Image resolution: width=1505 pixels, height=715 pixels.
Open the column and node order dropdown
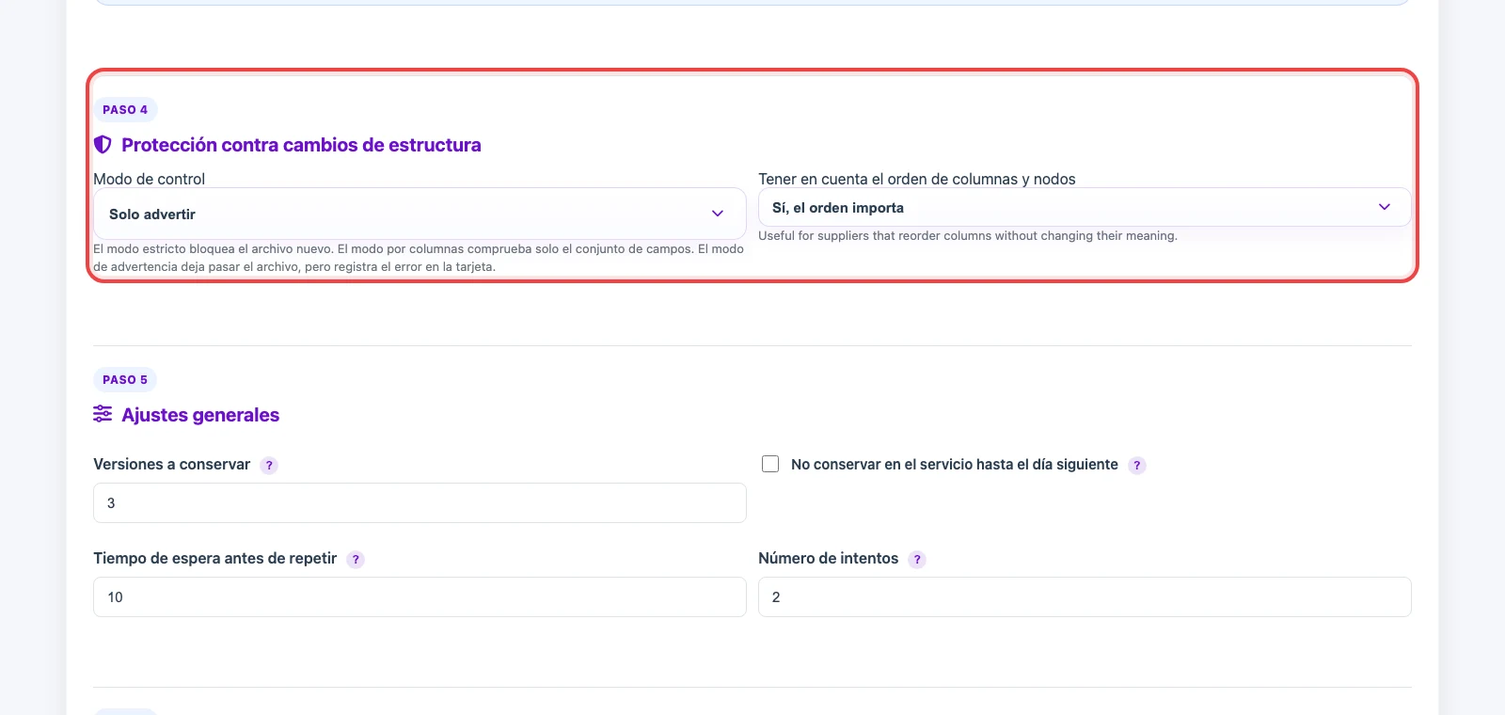1085,207
